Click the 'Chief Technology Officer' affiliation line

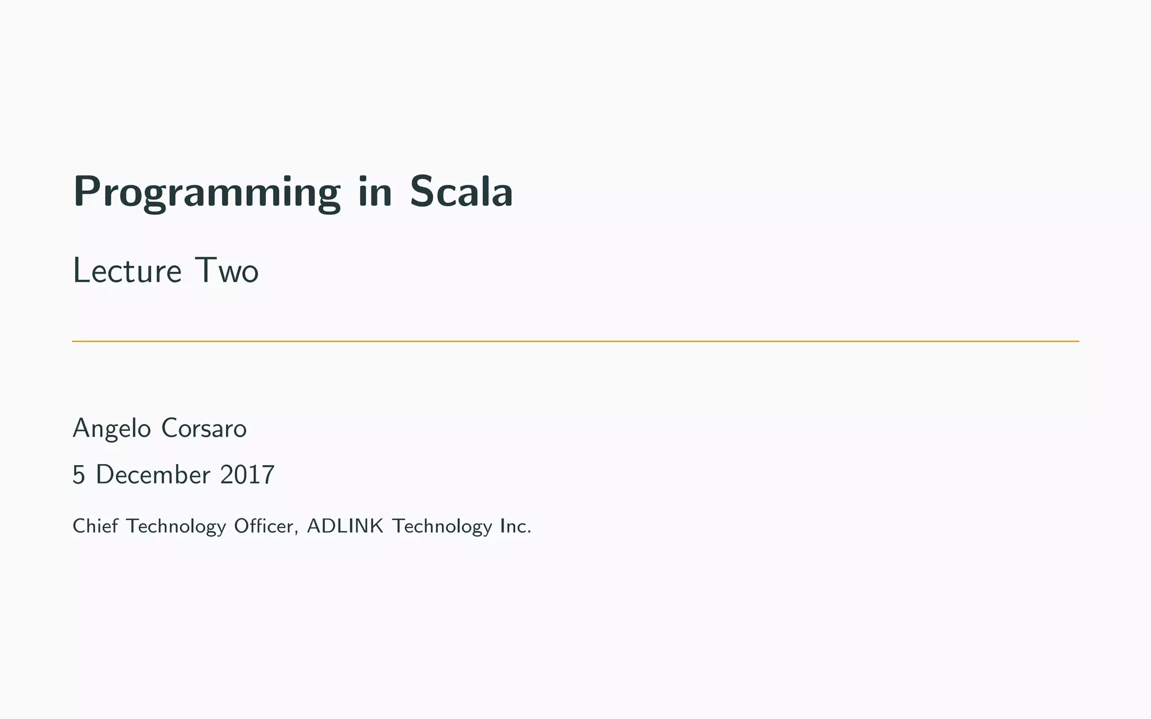click(x=302, y=526)
